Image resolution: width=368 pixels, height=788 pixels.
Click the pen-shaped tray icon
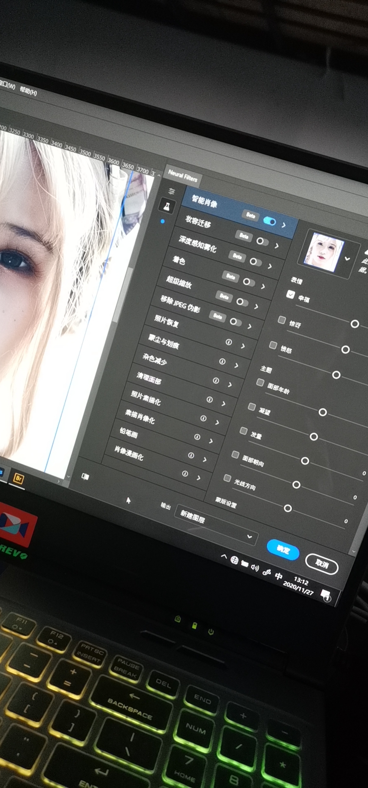(x=266, y=572)
